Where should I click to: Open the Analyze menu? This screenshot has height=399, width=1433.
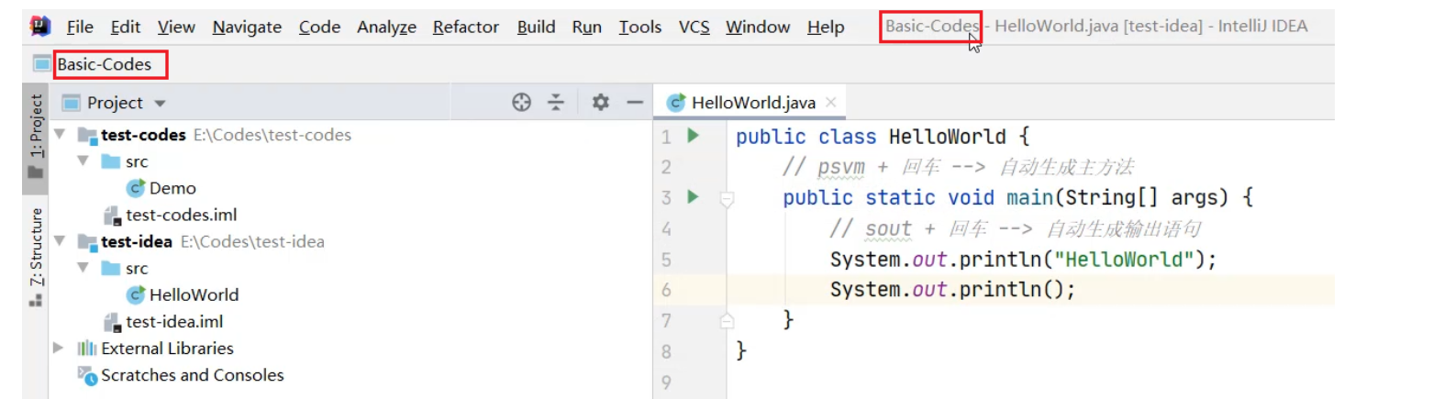click(386, 27)
